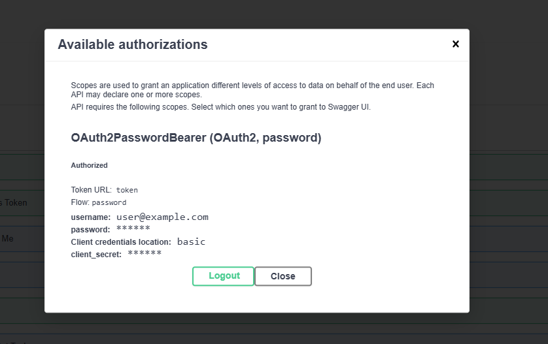The image size is (548, 344).
Task: Close the modal with the X icon
Action: tap(456, 44)
